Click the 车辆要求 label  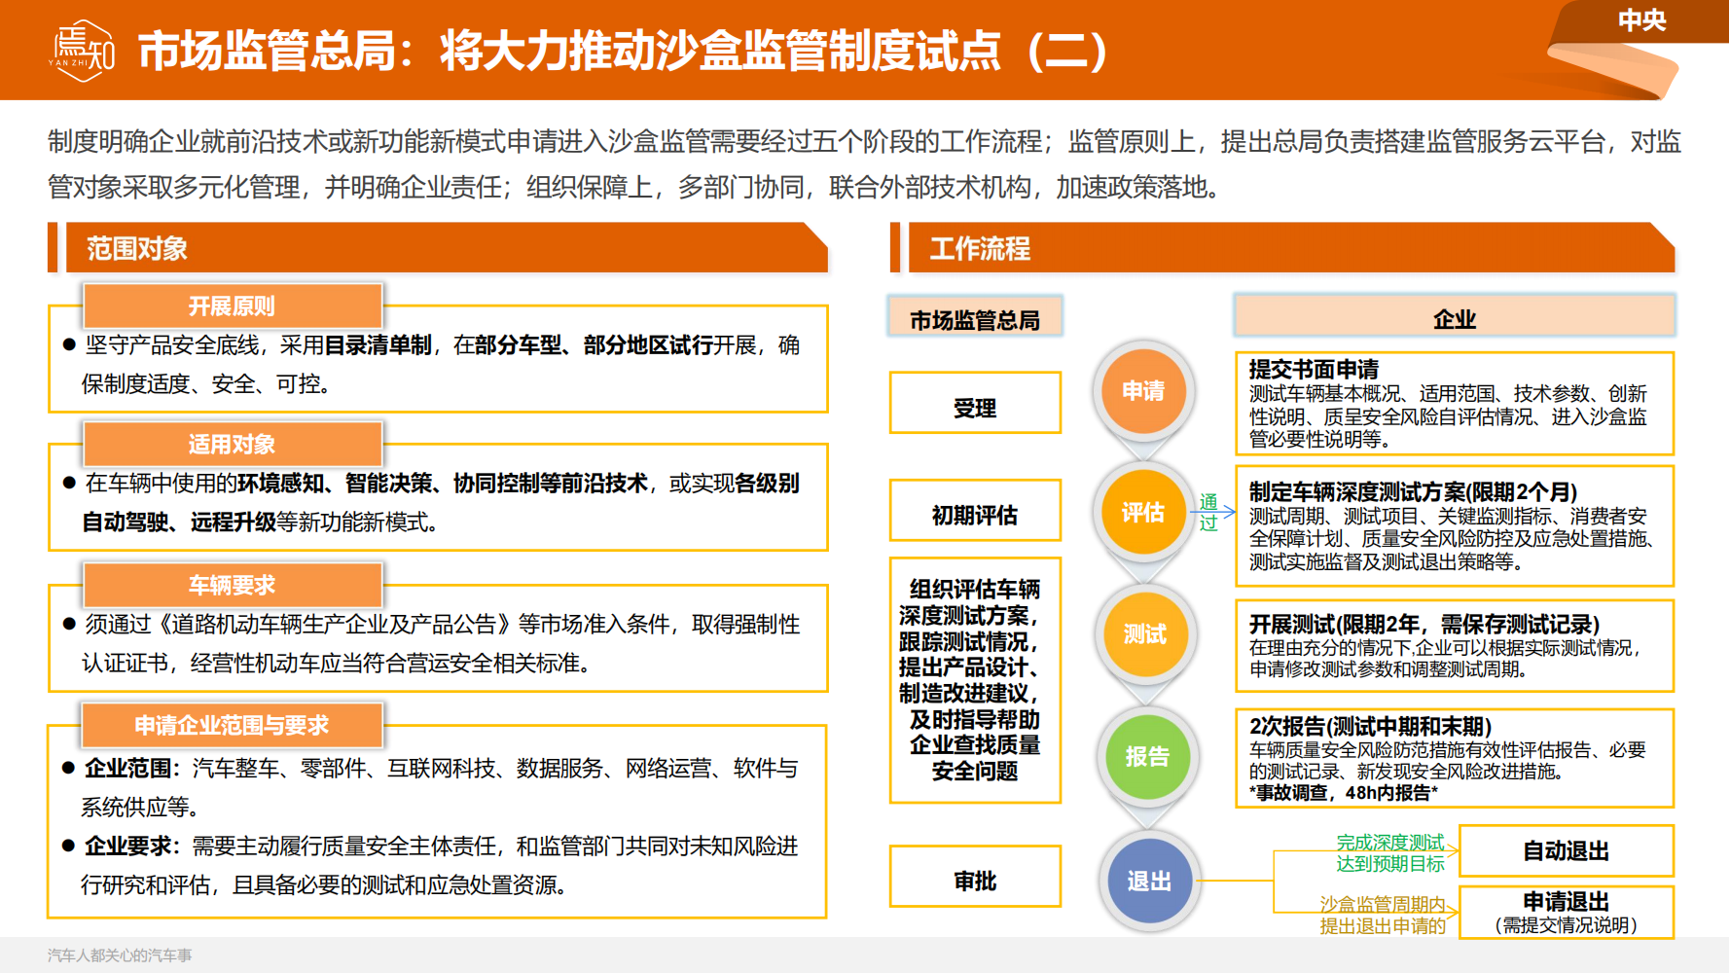pyautogui.click(x=232, y=585)
